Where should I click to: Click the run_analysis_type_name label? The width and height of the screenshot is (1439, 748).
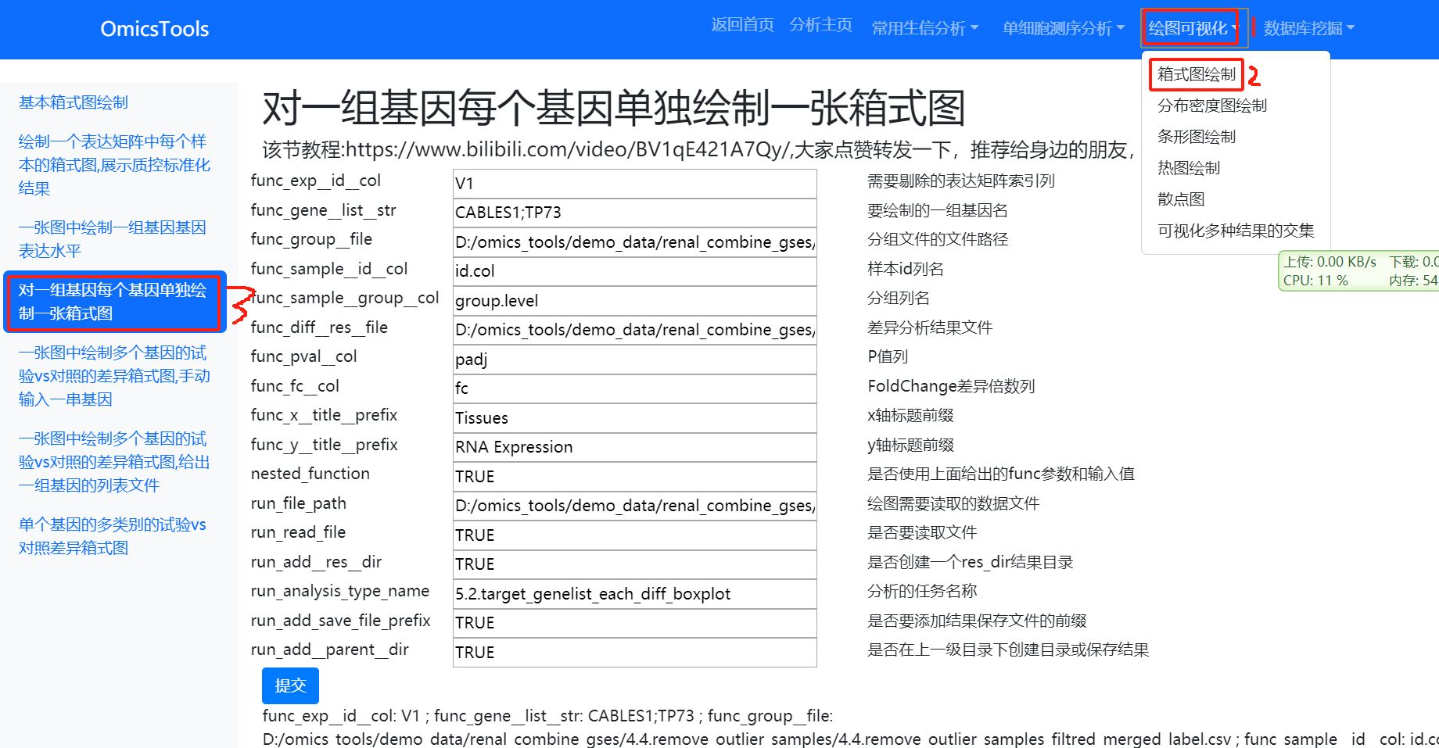[340, 591]
